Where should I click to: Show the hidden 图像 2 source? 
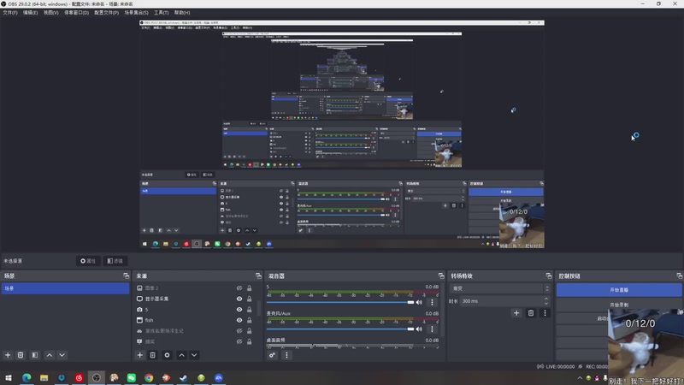(239, 288)
